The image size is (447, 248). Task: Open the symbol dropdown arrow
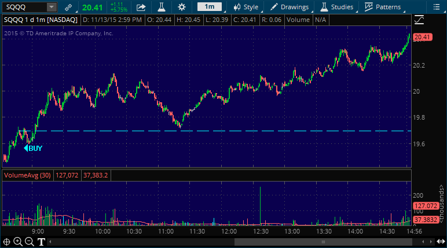52,7
